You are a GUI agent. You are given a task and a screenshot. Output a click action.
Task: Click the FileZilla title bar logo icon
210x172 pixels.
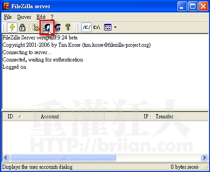[x=6, y=6]
